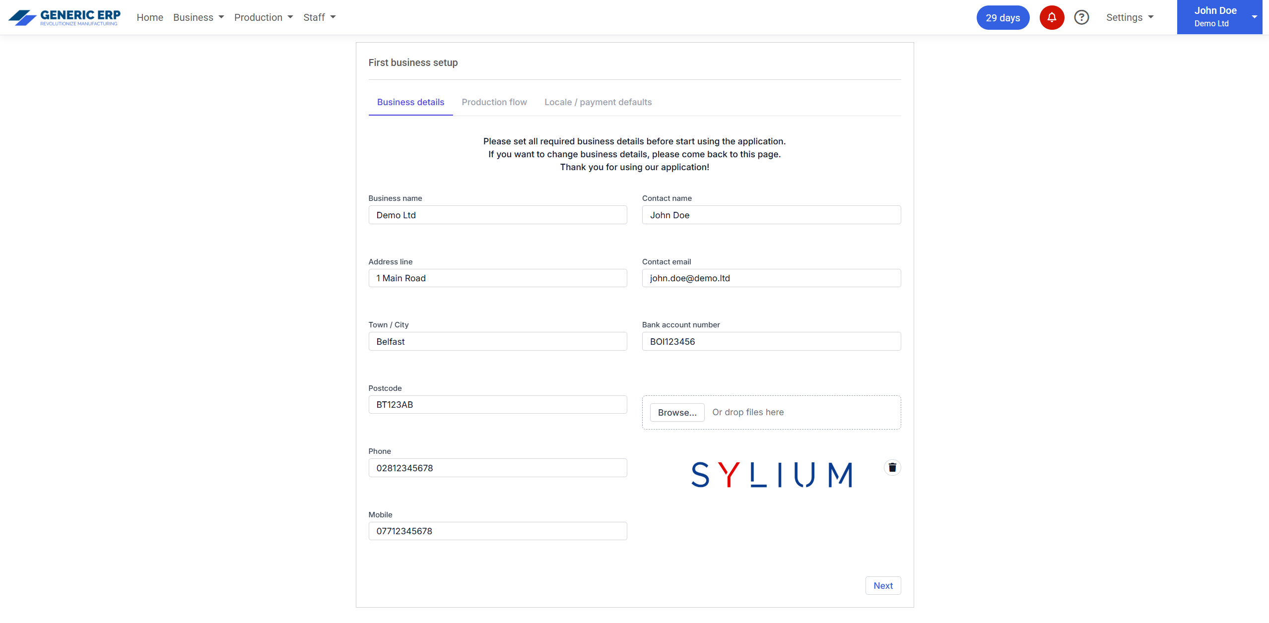1269x623 pixels.
Task: Edit the Bank account number field
Action: coord(771,341)
